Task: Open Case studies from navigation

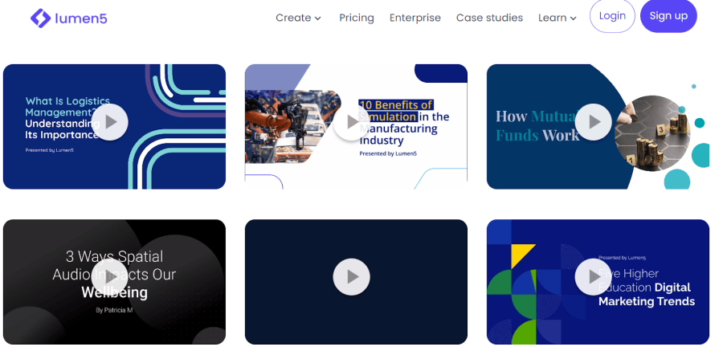Action: pyautogui.click(x=489, y=18)
